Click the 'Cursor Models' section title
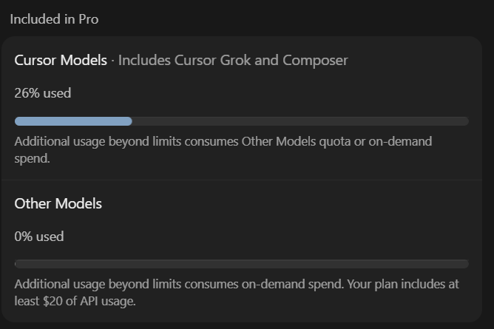The width and height of the screenshot is (494, 329). [61, 60]
